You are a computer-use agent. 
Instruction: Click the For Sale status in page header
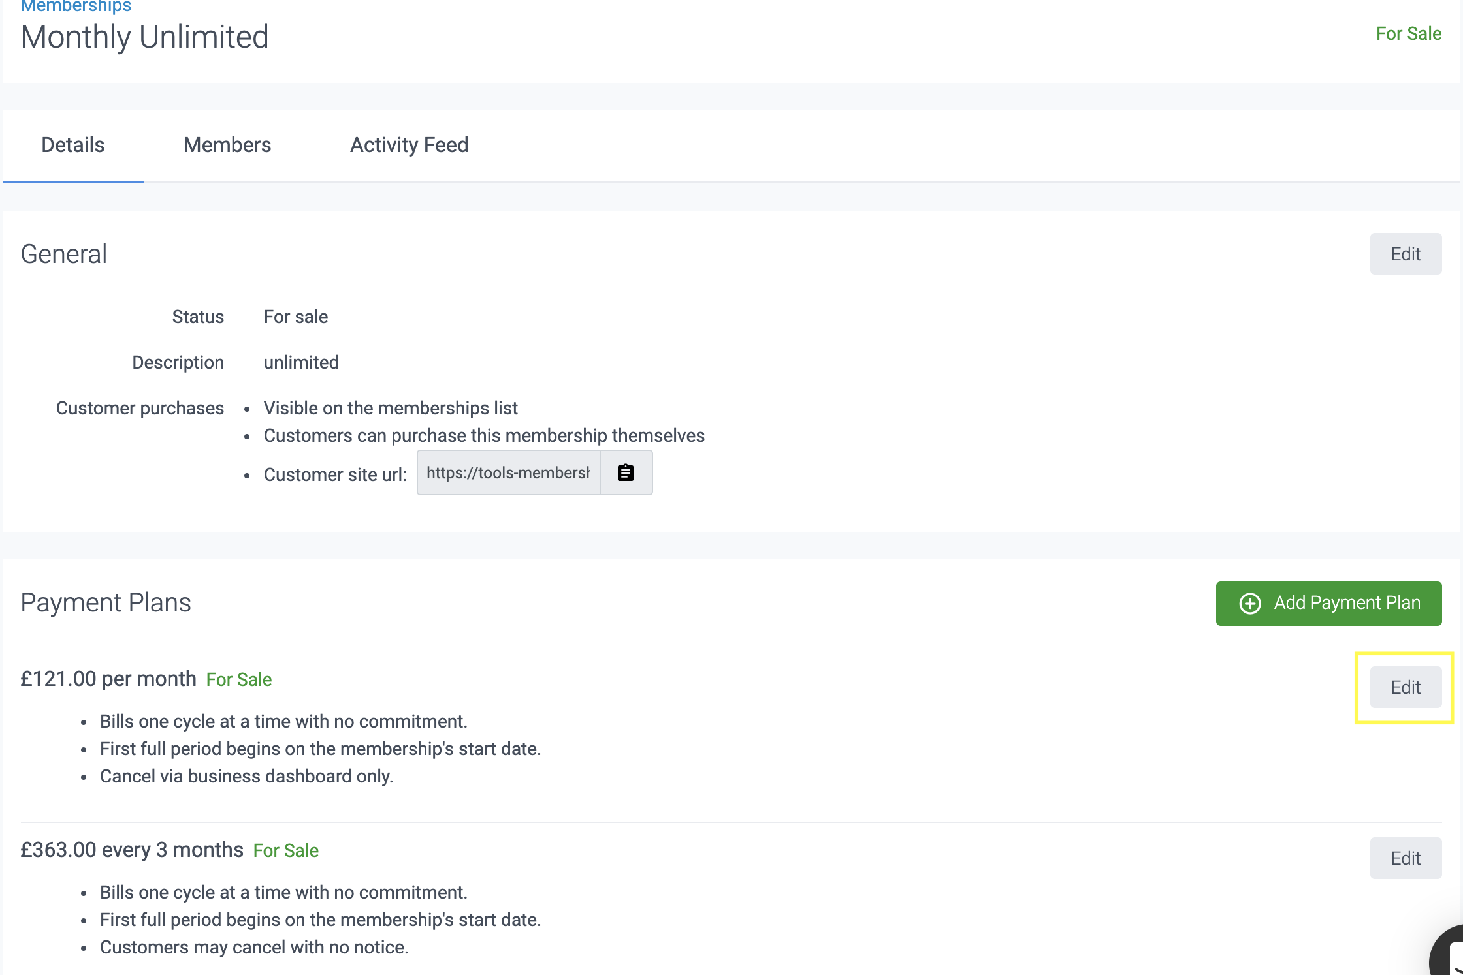point(1408,34)
